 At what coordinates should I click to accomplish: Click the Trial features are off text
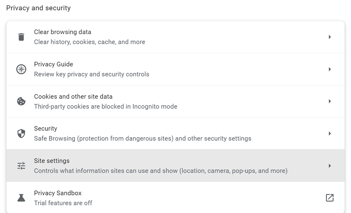pos(63,203)
